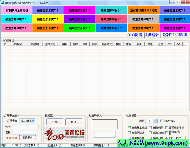190x148 pixels.
Task: Sort by the QQ帐号 column header
Action: tap(18, 44)
